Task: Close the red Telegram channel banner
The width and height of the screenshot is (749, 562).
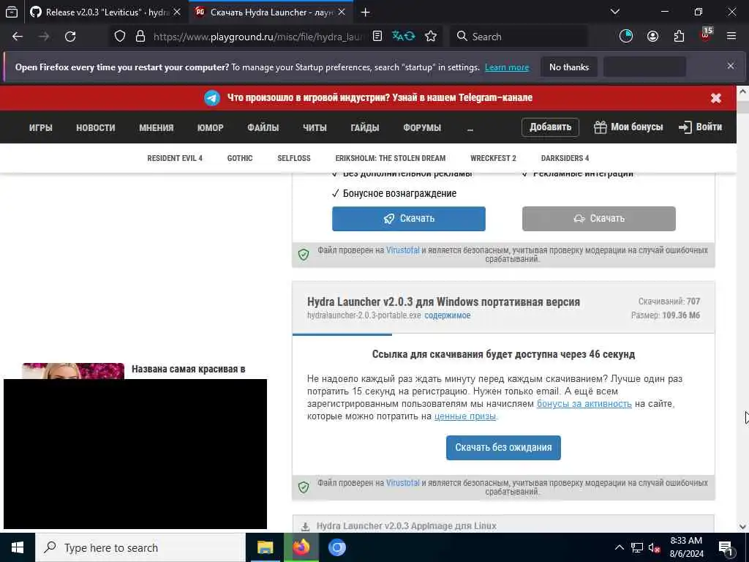Action: 715,98
